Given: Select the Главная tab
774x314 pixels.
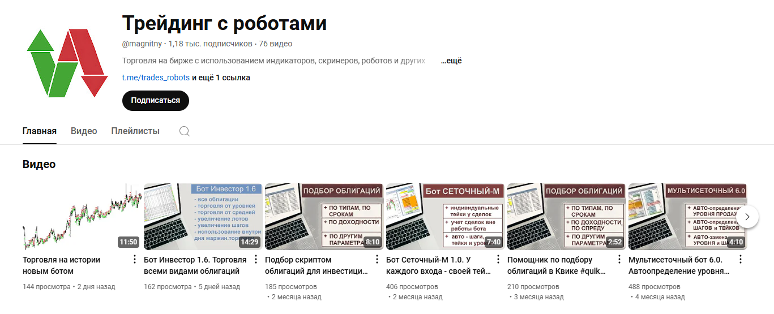Looking at the screenshot, I should click(40, 131).
